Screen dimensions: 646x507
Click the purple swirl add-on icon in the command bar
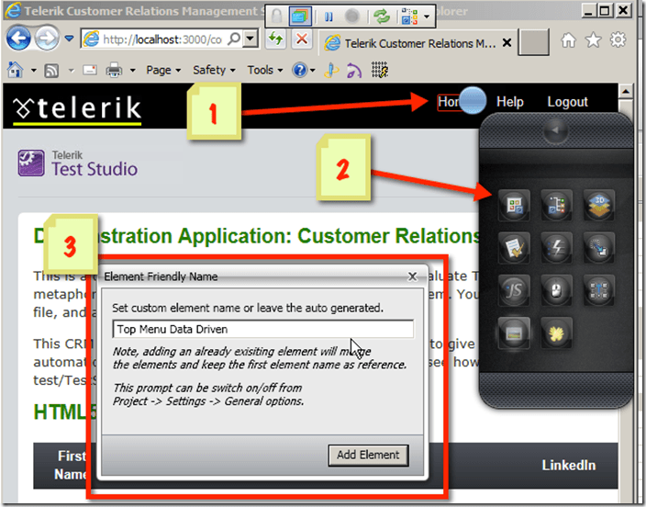[x=354, y=71]
